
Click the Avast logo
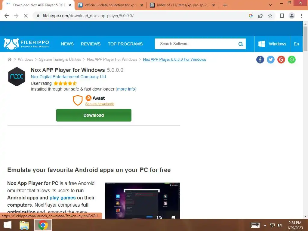tap(95, 98)
